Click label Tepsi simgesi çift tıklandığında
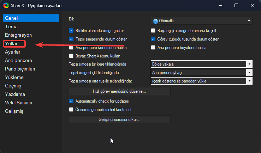 coord(94,73)
